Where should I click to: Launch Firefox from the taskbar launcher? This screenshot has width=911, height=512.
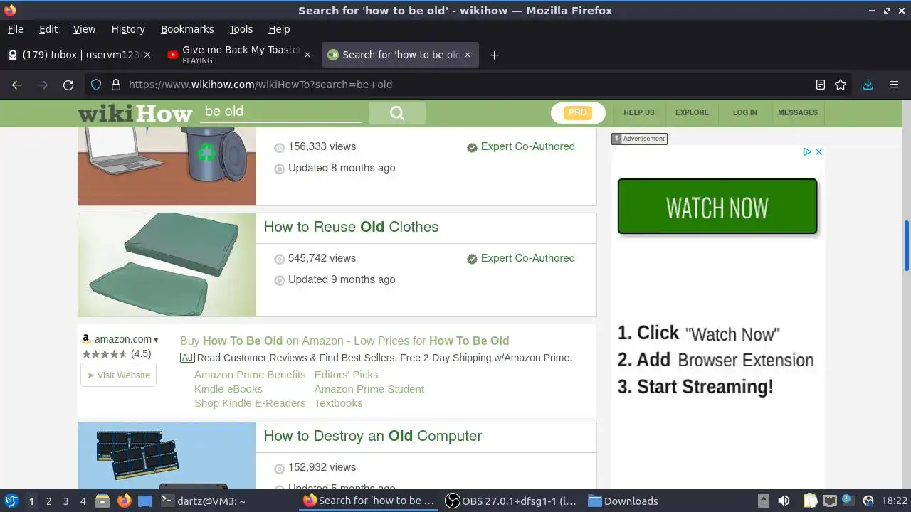pyautogui.click(x=124, y=501)
